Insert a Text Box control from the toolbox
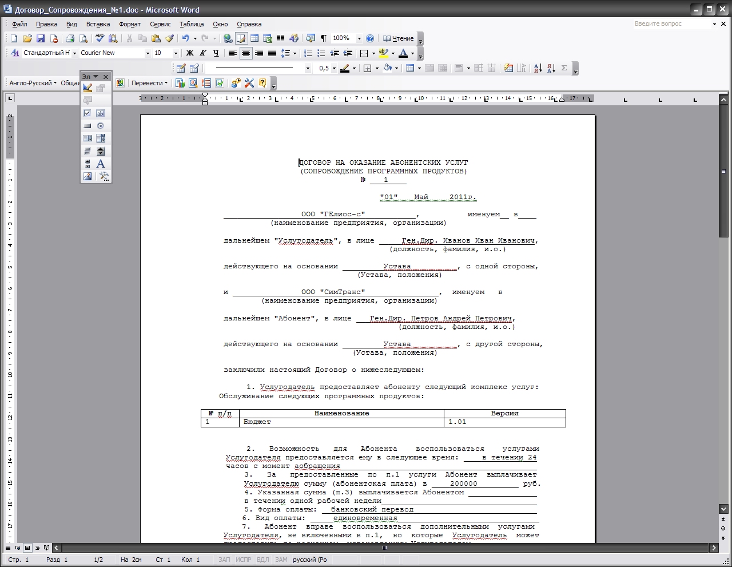The height and width of the screenshot is (567, 732). [x=101, y=113]
